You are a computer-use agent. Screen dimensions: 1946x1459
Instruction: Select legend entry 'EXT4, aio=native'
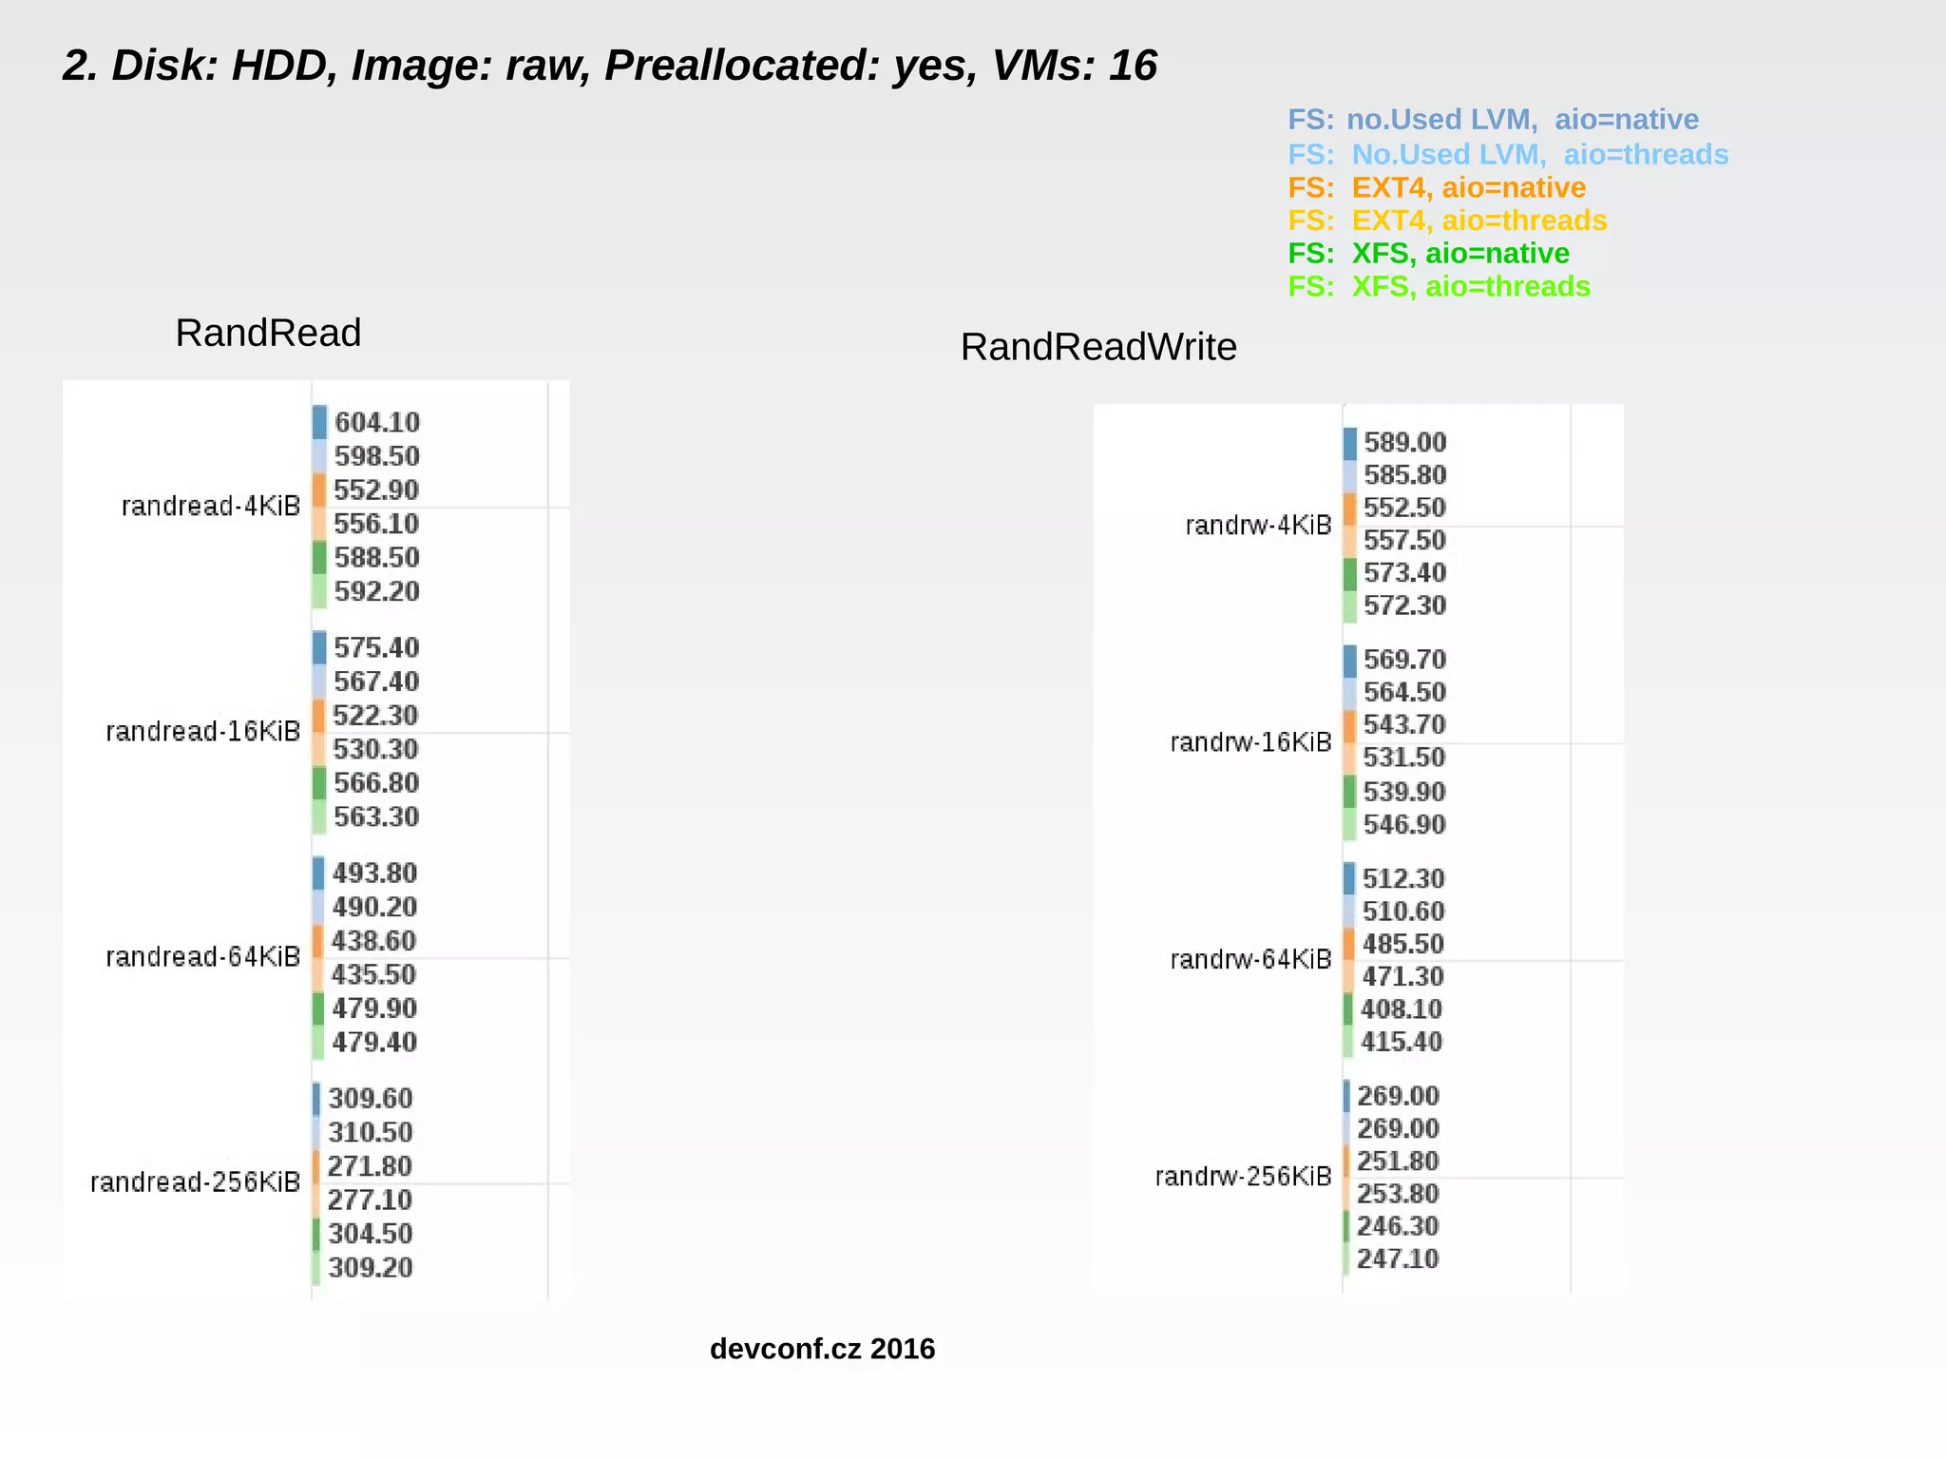pos(1437,187)
